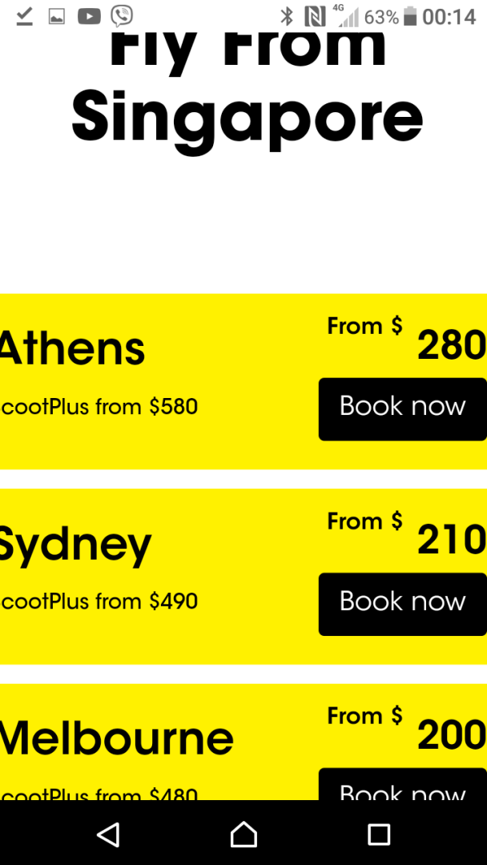Screen dimensions: 487x865
Task: Tap the Android home navigation icon
Action: [243, 834]
